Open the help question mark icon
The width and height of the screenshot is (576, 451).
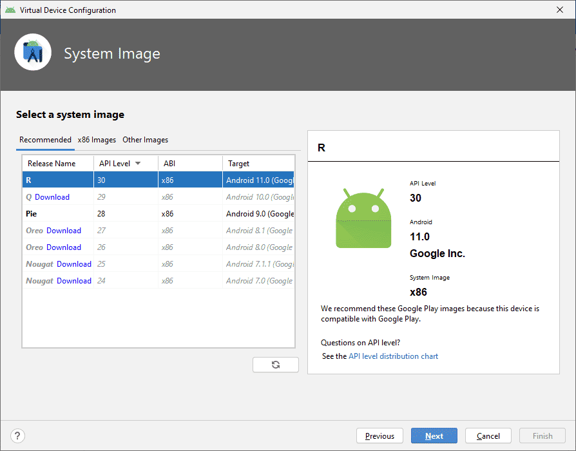tap(18, 436)
